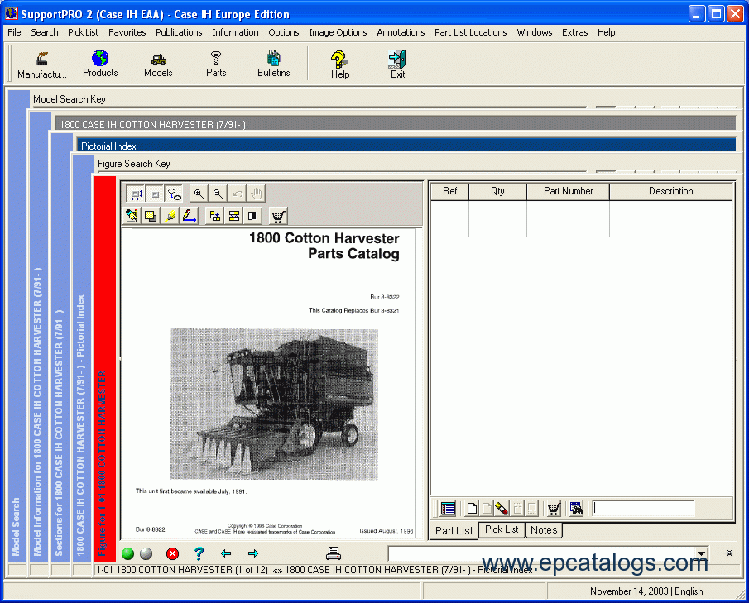Click the Help question-mark toolbar icon
Image resolution: width=749 pixels, height=603 pixels.
coord(339,65)
